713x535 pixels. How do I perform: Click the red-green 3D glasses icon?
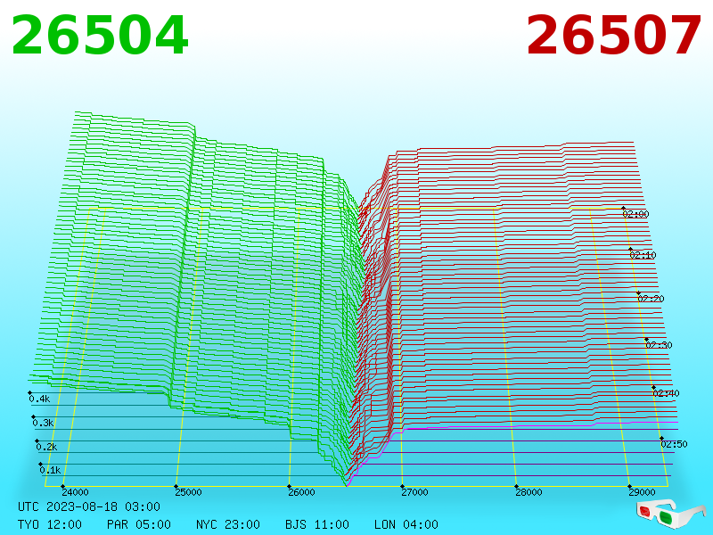(670, 514)
